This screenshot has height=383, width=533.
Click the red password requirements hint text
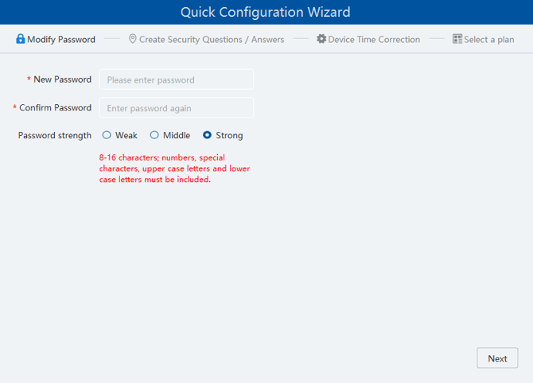174,168
